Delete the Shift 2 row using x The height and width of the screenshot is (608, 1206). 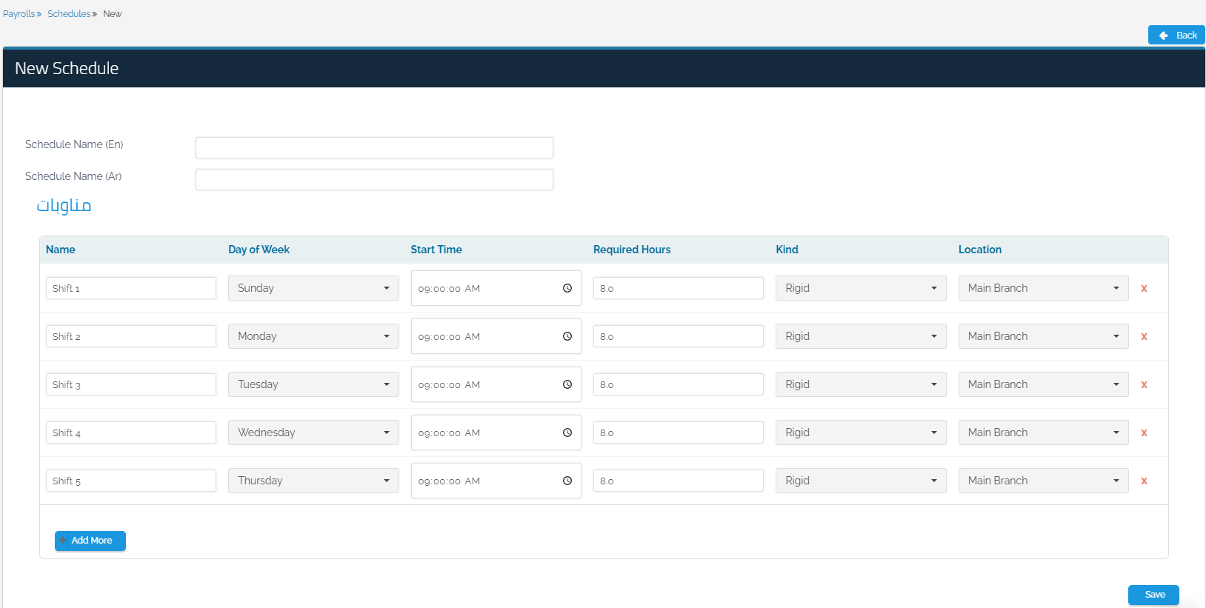[x=1144, y=336]
